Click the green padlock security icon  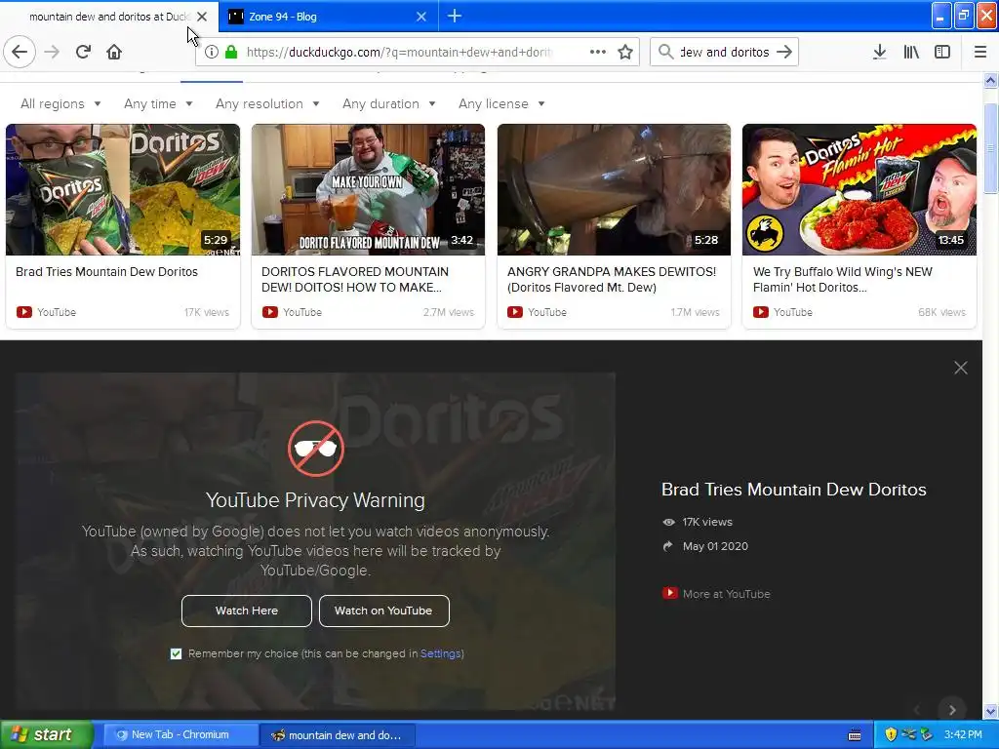231,52
